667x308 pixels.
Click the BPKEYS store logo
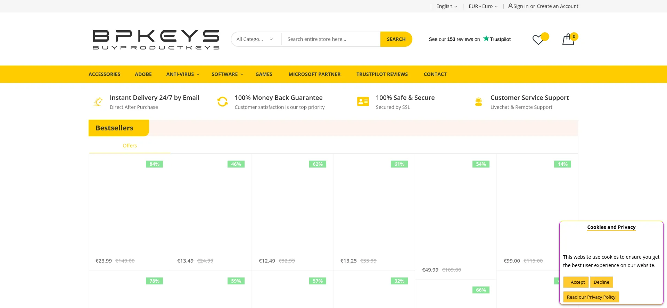click(x=156, y=40)
